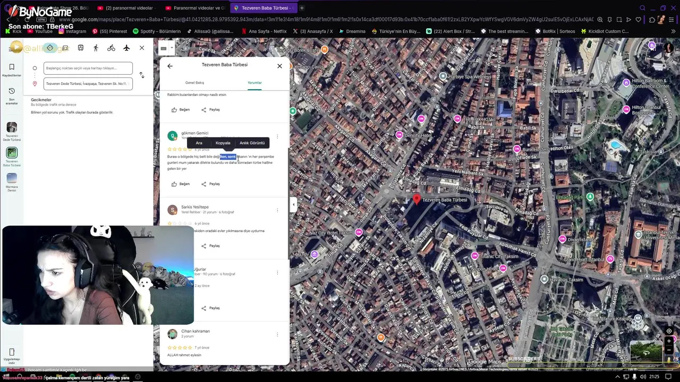This screenshot has height=382, width=680.
Task: Like gökmen Gemici's review
Action: click(x=181, y=184)
